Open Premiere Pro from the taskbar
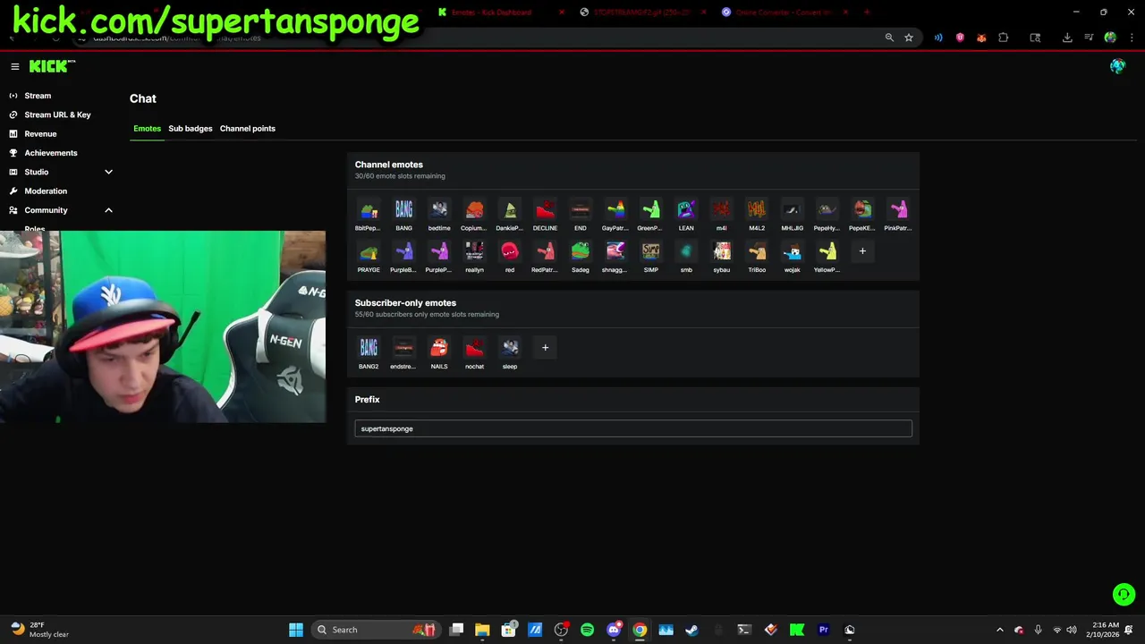The height and width of the screenshot is (644, 1145). coord(823,630)
